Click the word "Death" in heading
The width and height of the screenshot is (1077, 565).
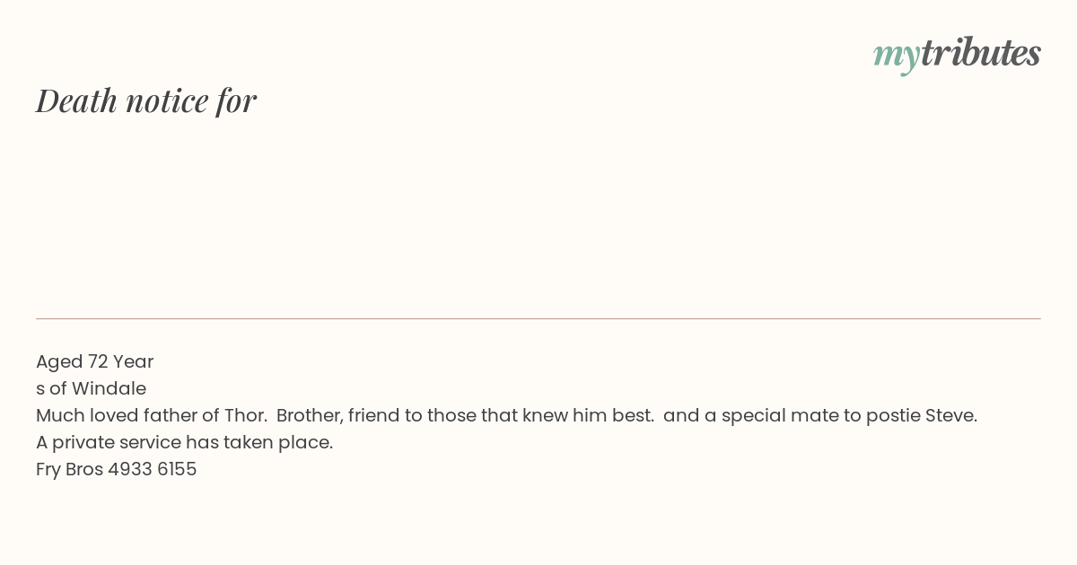(x=77, y=100)
